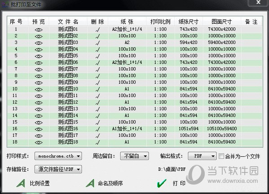Open the 存储路径 dropdown
Viewport: 269px width, 194px height.
(58, 169)
